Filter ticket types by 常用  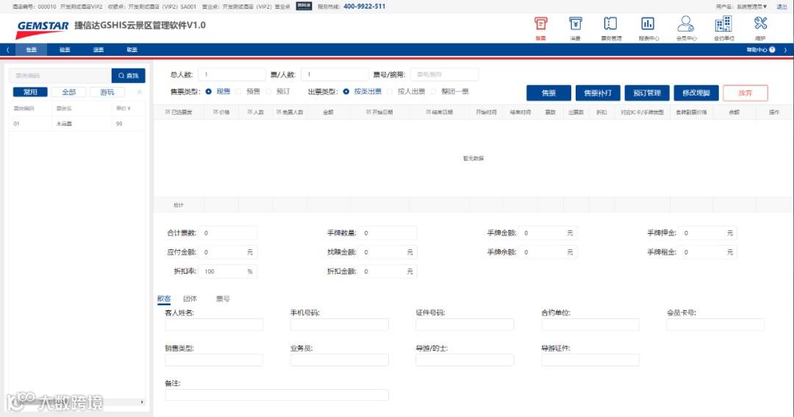point(30,92)
